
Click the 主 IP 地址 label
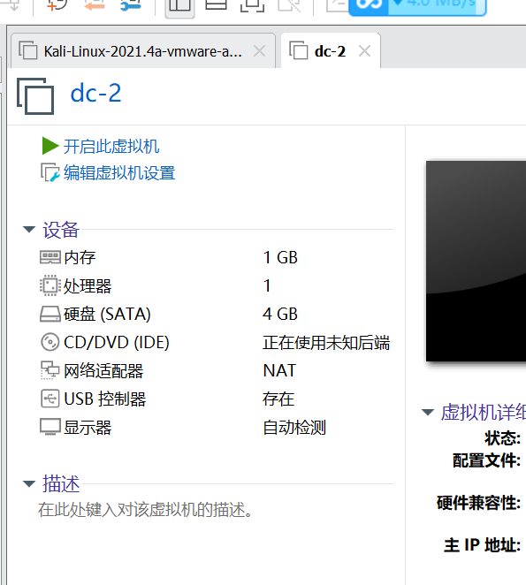[482, 544]
